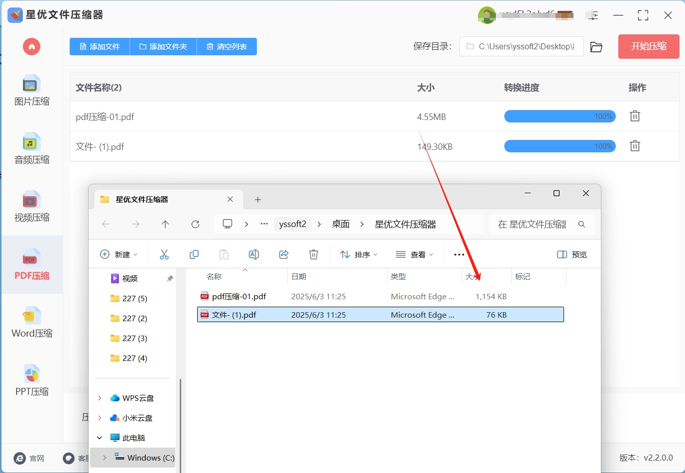Image resolution: width=685 pixels, height=473 pixels.
Task: Open the customer service chat icon at bottom
Action: (69, 458)
